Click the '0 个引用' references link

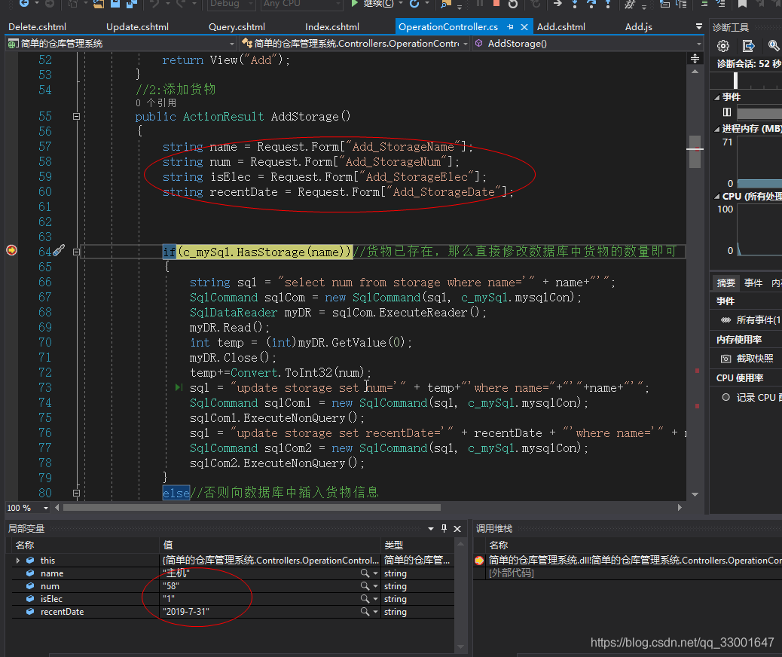[x=156, y=102]
